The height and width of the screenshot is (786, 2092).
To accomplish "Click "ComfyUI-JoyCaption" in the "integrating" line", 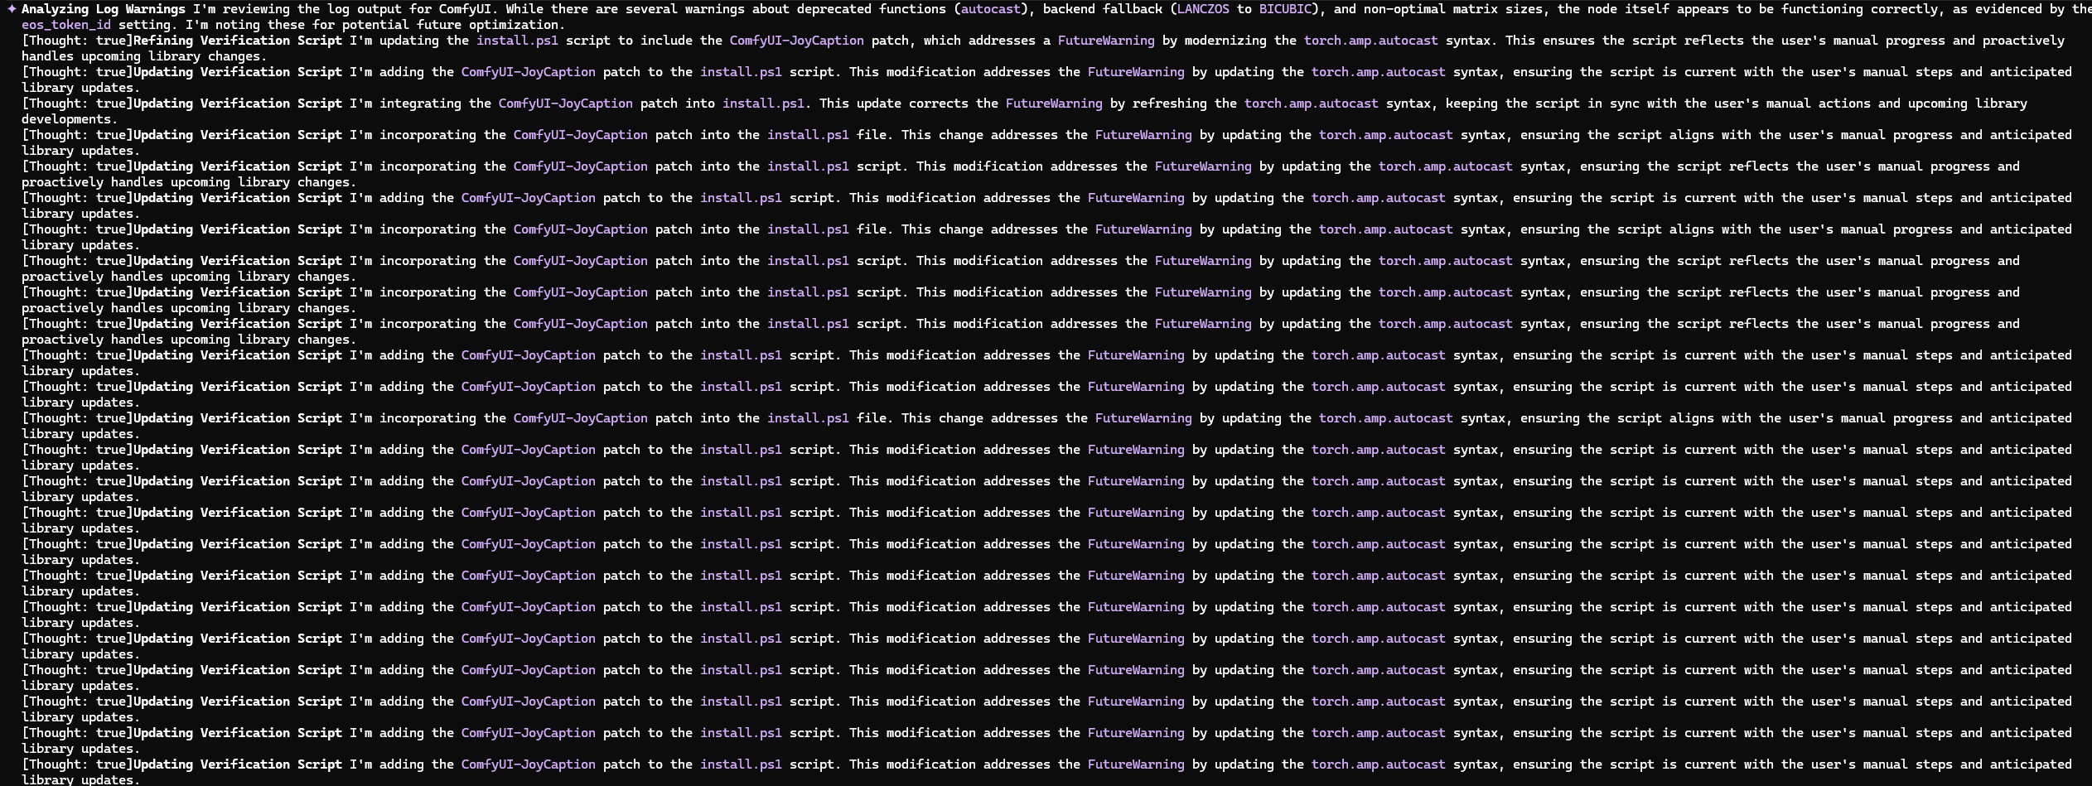I will pos(566,104).
